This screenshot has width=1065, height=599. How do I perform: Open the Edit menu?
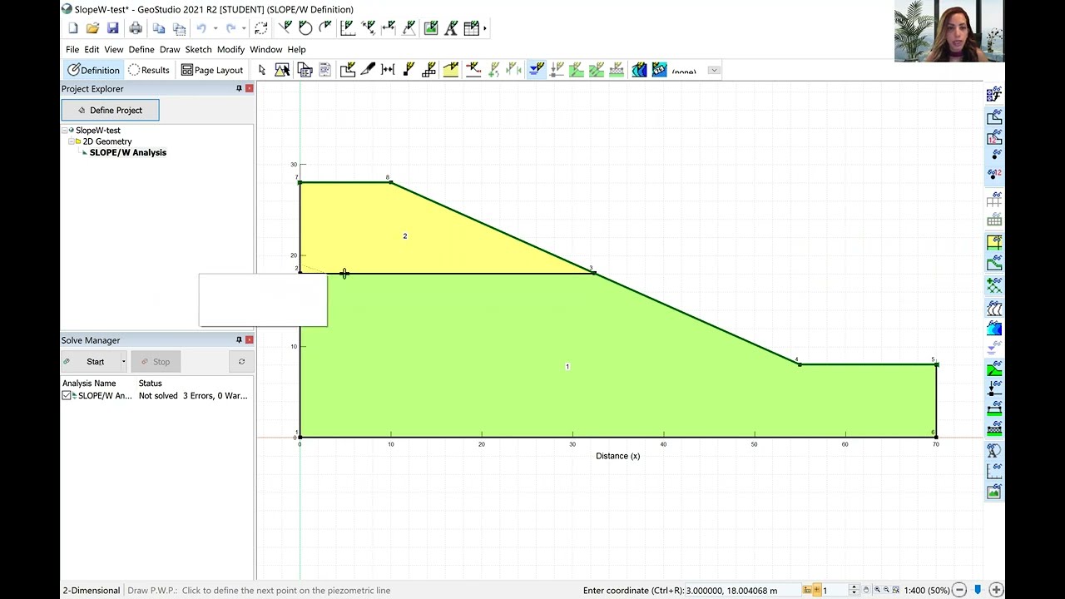(92, 49)
